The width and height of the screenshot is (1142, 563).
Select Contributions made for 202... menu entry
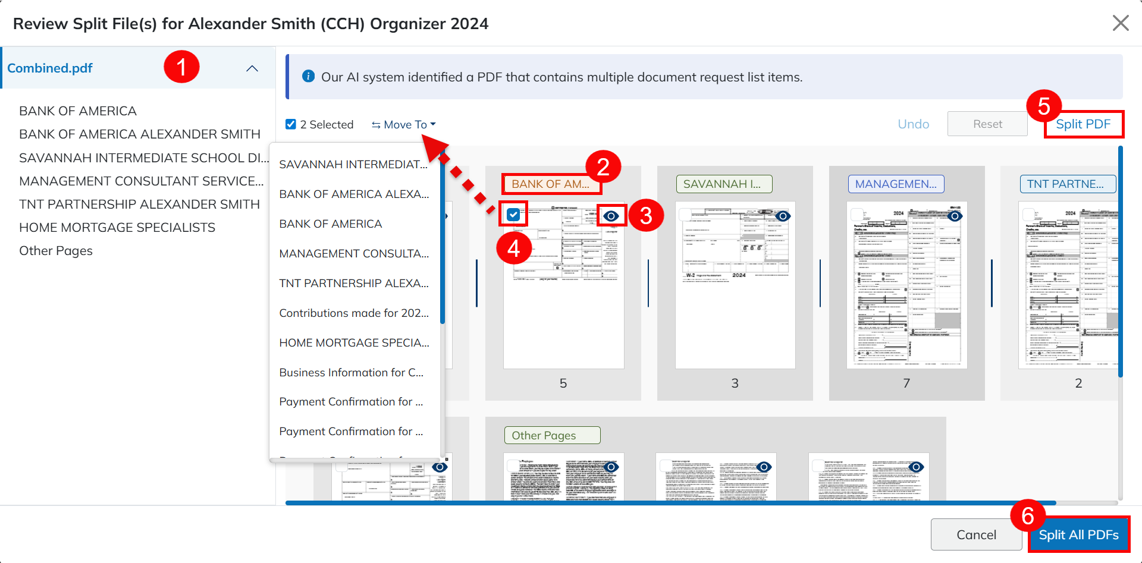[354, 313]
